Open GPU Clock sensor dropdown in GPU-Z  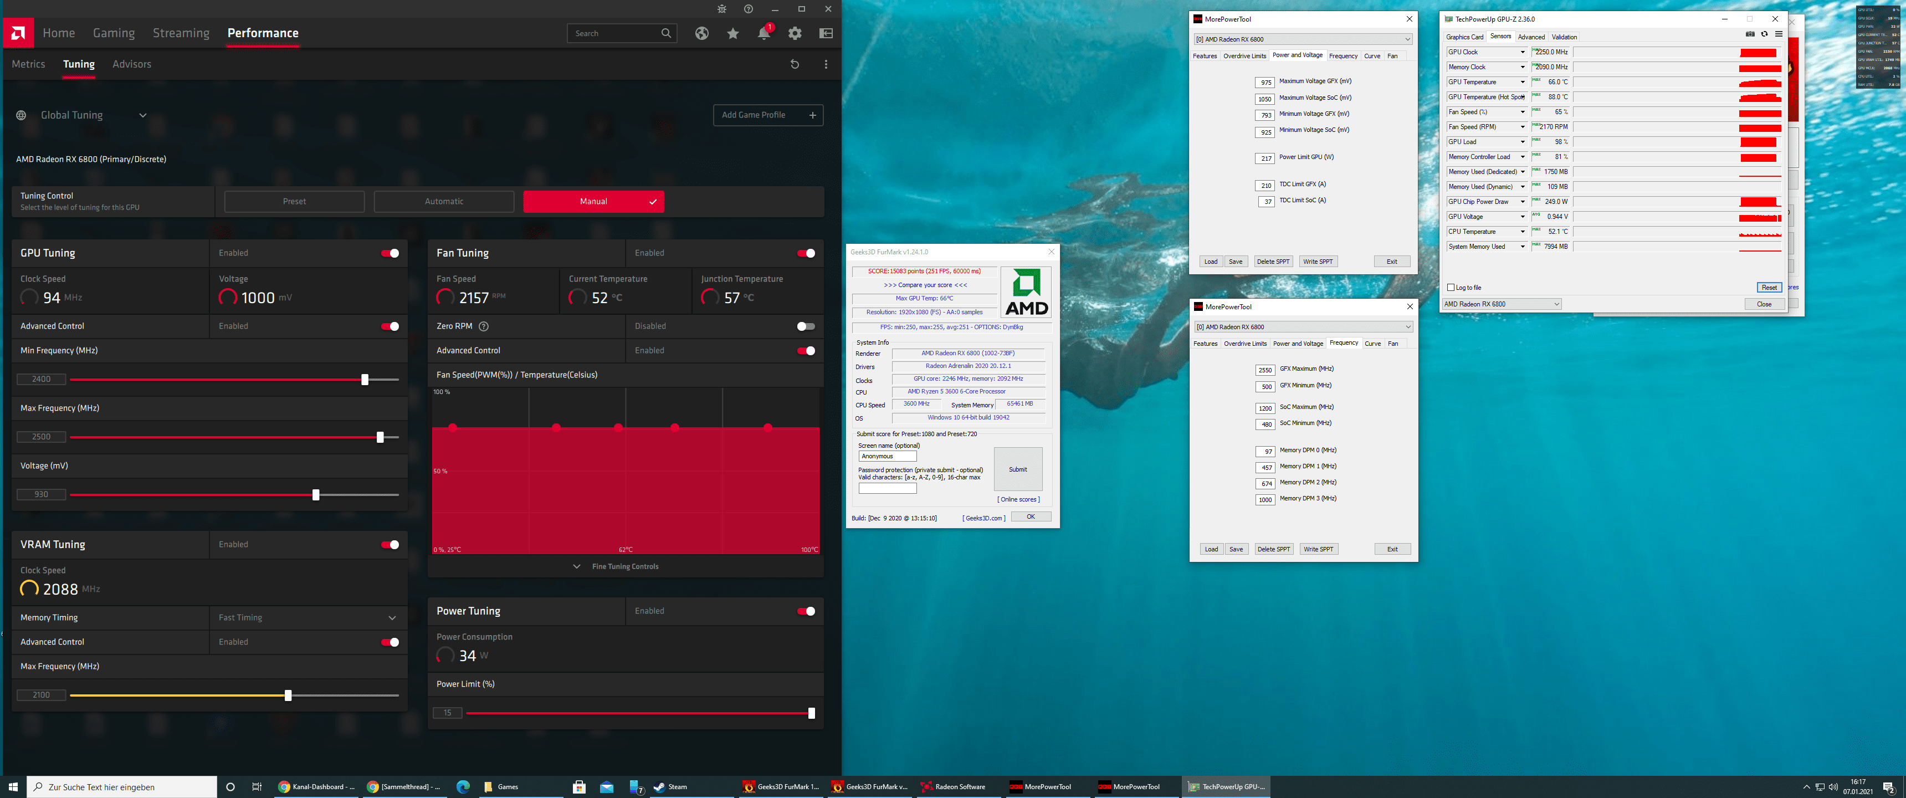tap(1523, 53)
